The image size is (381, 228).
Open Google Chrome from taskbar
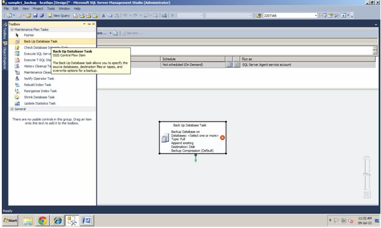(42, 221)
